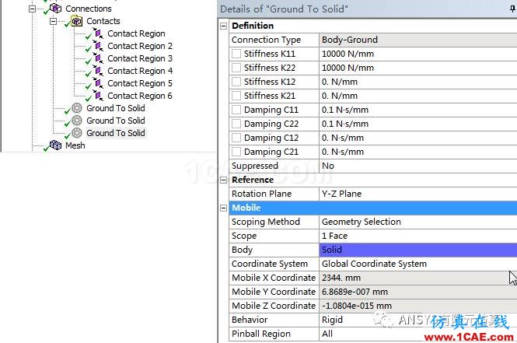Collapse the Contacts tree node

tap(53, 22)
